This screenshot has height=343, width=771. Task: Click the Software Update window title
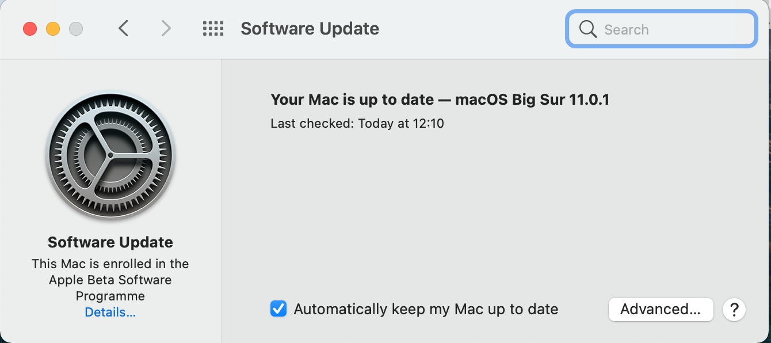point(310,28)
